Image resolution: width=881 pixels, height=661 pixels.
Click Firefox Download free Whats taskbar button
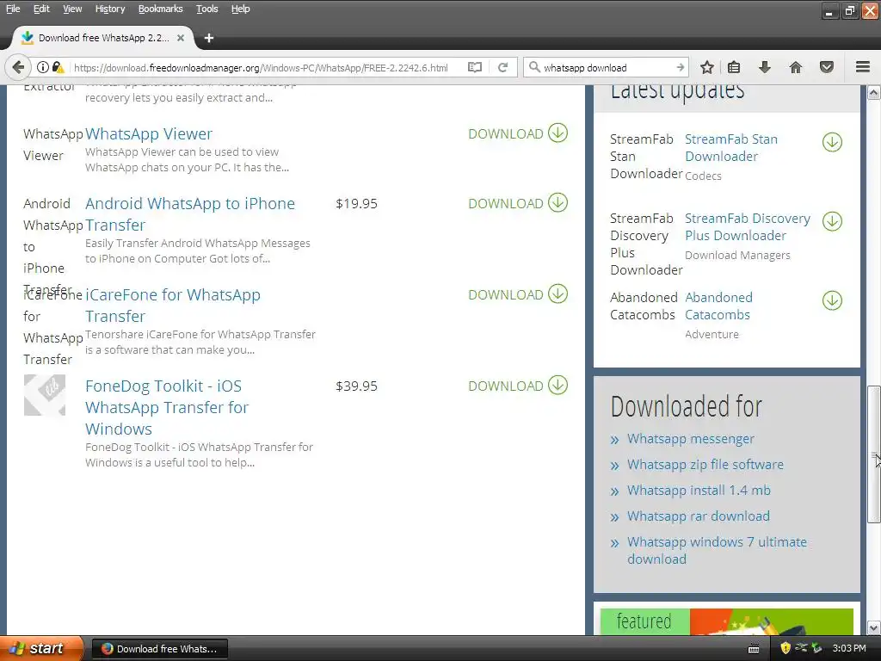(159, 649)
